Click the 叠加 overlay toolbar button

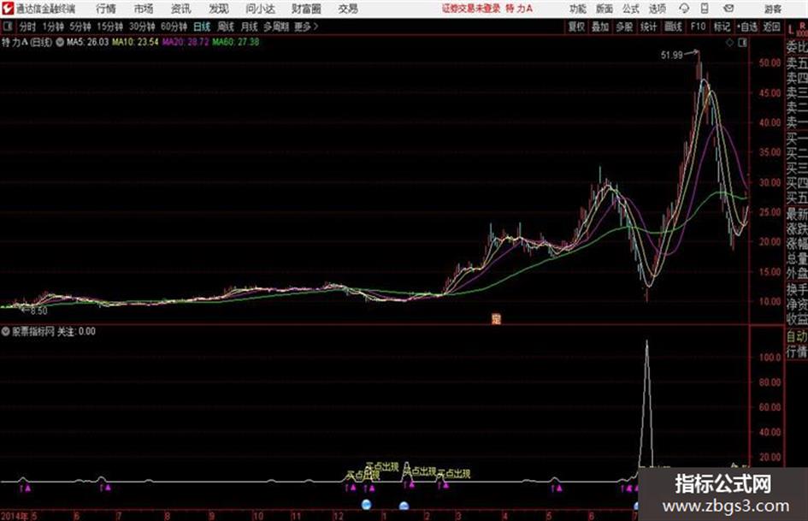600,27
